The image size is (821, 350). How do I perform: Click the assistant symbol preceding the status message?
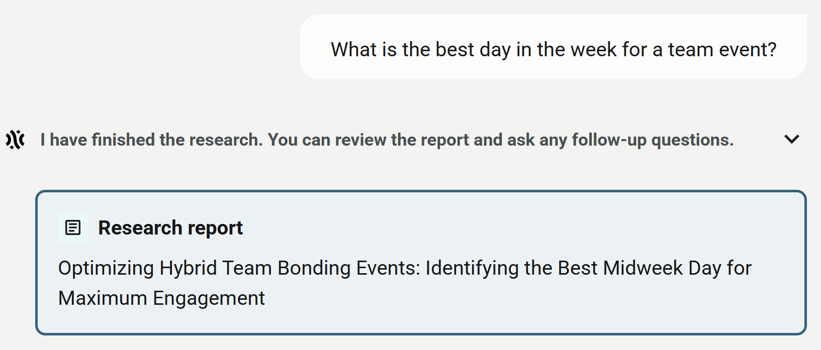[x=15, y=140]
